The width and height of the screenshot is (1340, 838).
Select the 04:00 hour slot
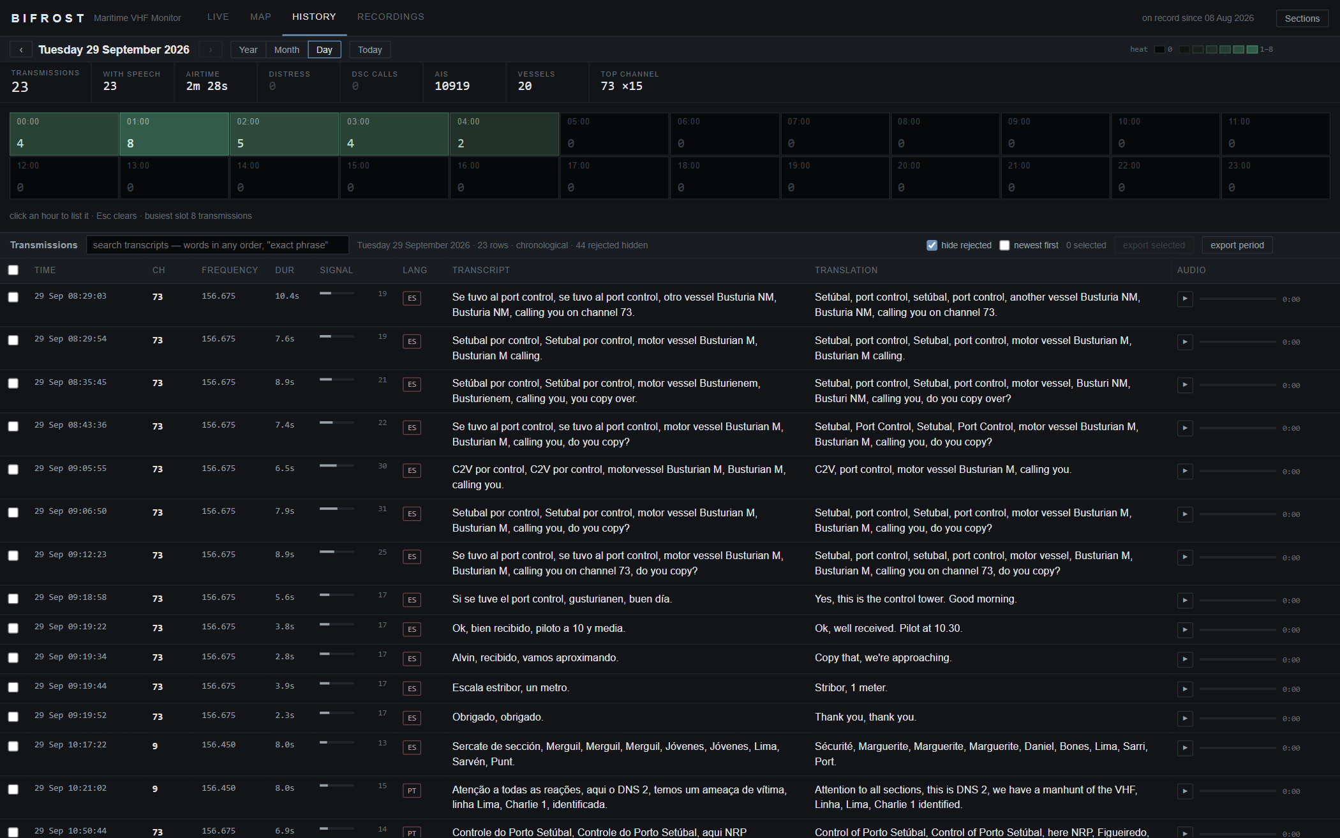[505, 134]
